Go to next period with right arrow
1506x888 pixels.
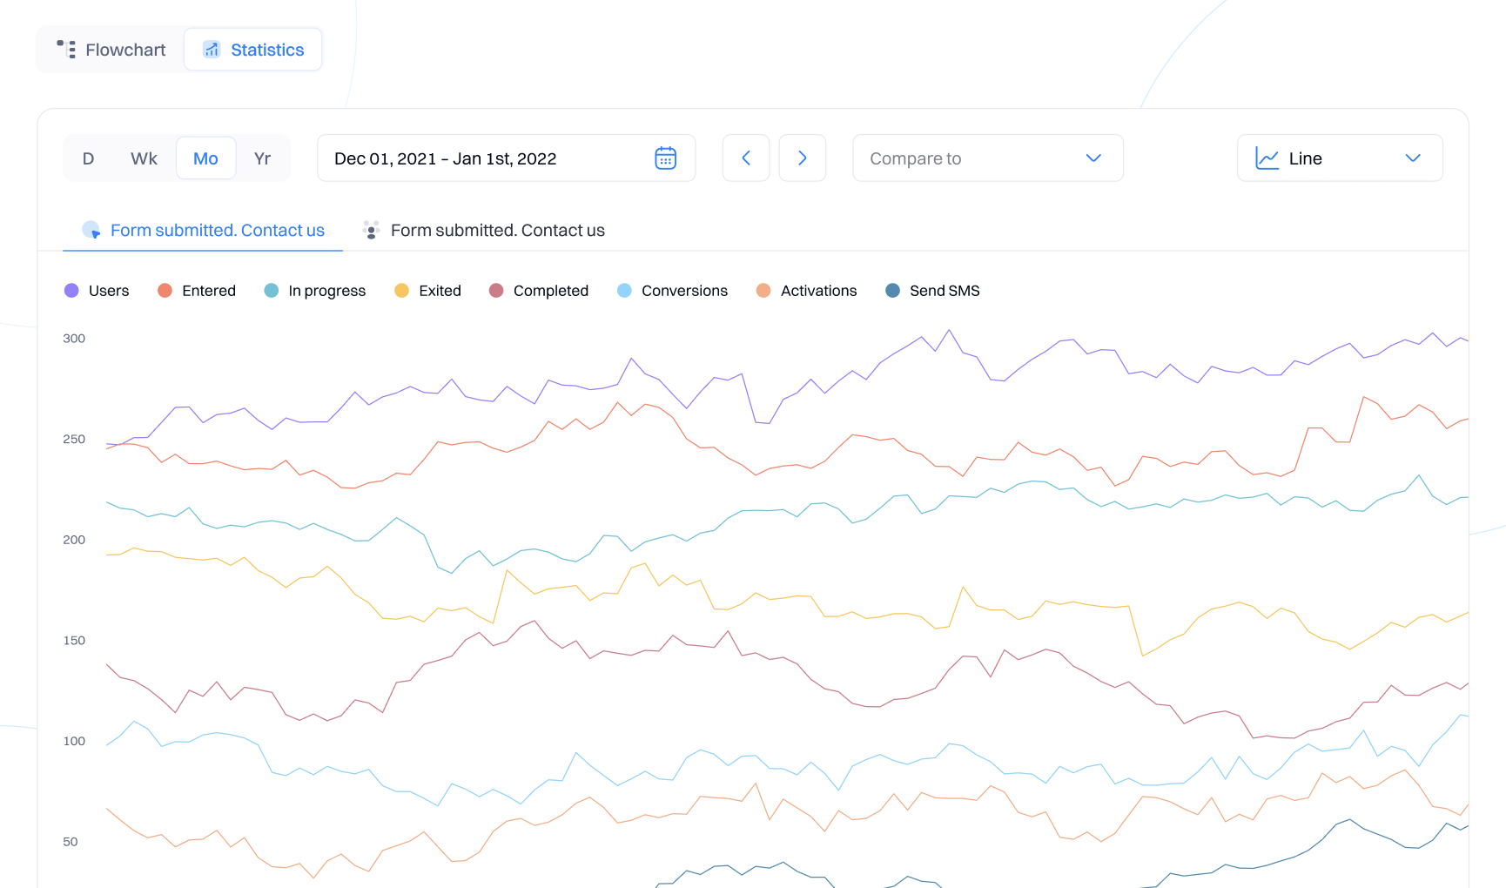803,158
